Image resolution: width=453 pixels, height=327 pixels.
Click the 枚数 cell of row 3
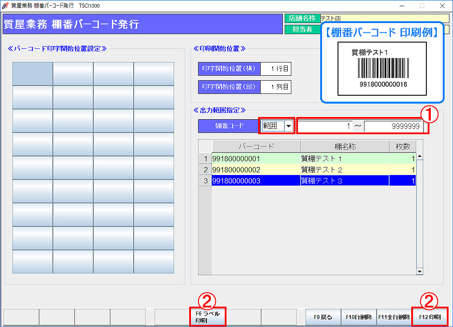402,181
